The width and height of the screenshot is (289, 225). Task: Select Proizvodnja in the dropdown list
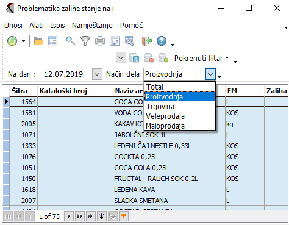click(x=180, y=96)
